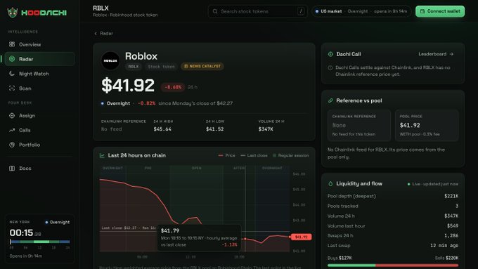This screenshot has height=269, width=478.
Task: Click the NEWS CATALYST badge
Action: point(202,66)
